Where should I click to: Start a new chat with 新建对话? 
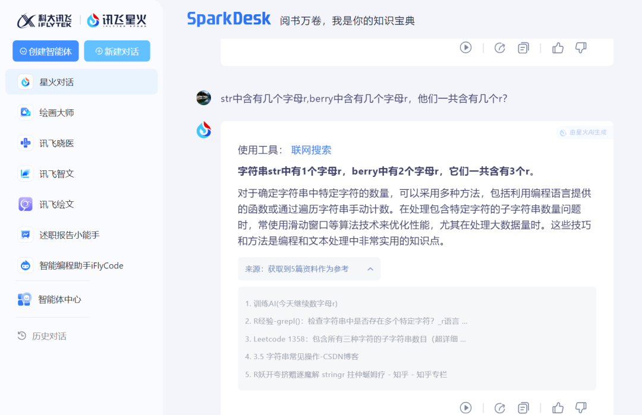click(117, 51)
